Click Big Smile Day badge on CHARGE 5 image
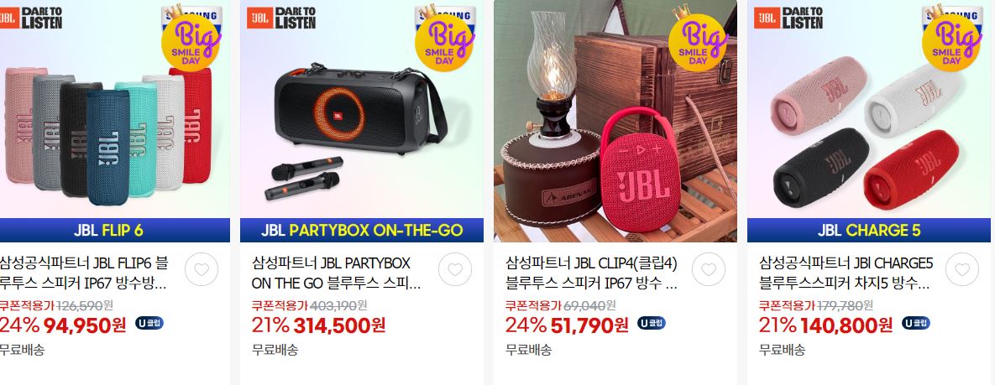The image size is (995, 385). [x=952, y=41]
